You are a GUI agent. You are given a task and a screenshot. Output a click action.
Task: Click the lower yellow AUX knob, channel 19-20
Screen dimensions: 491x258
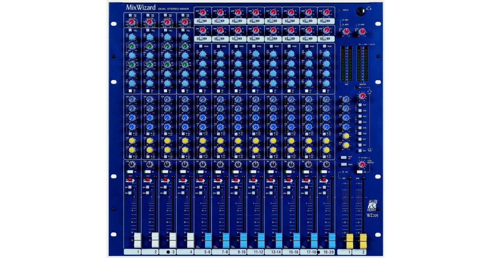point(326,150)
